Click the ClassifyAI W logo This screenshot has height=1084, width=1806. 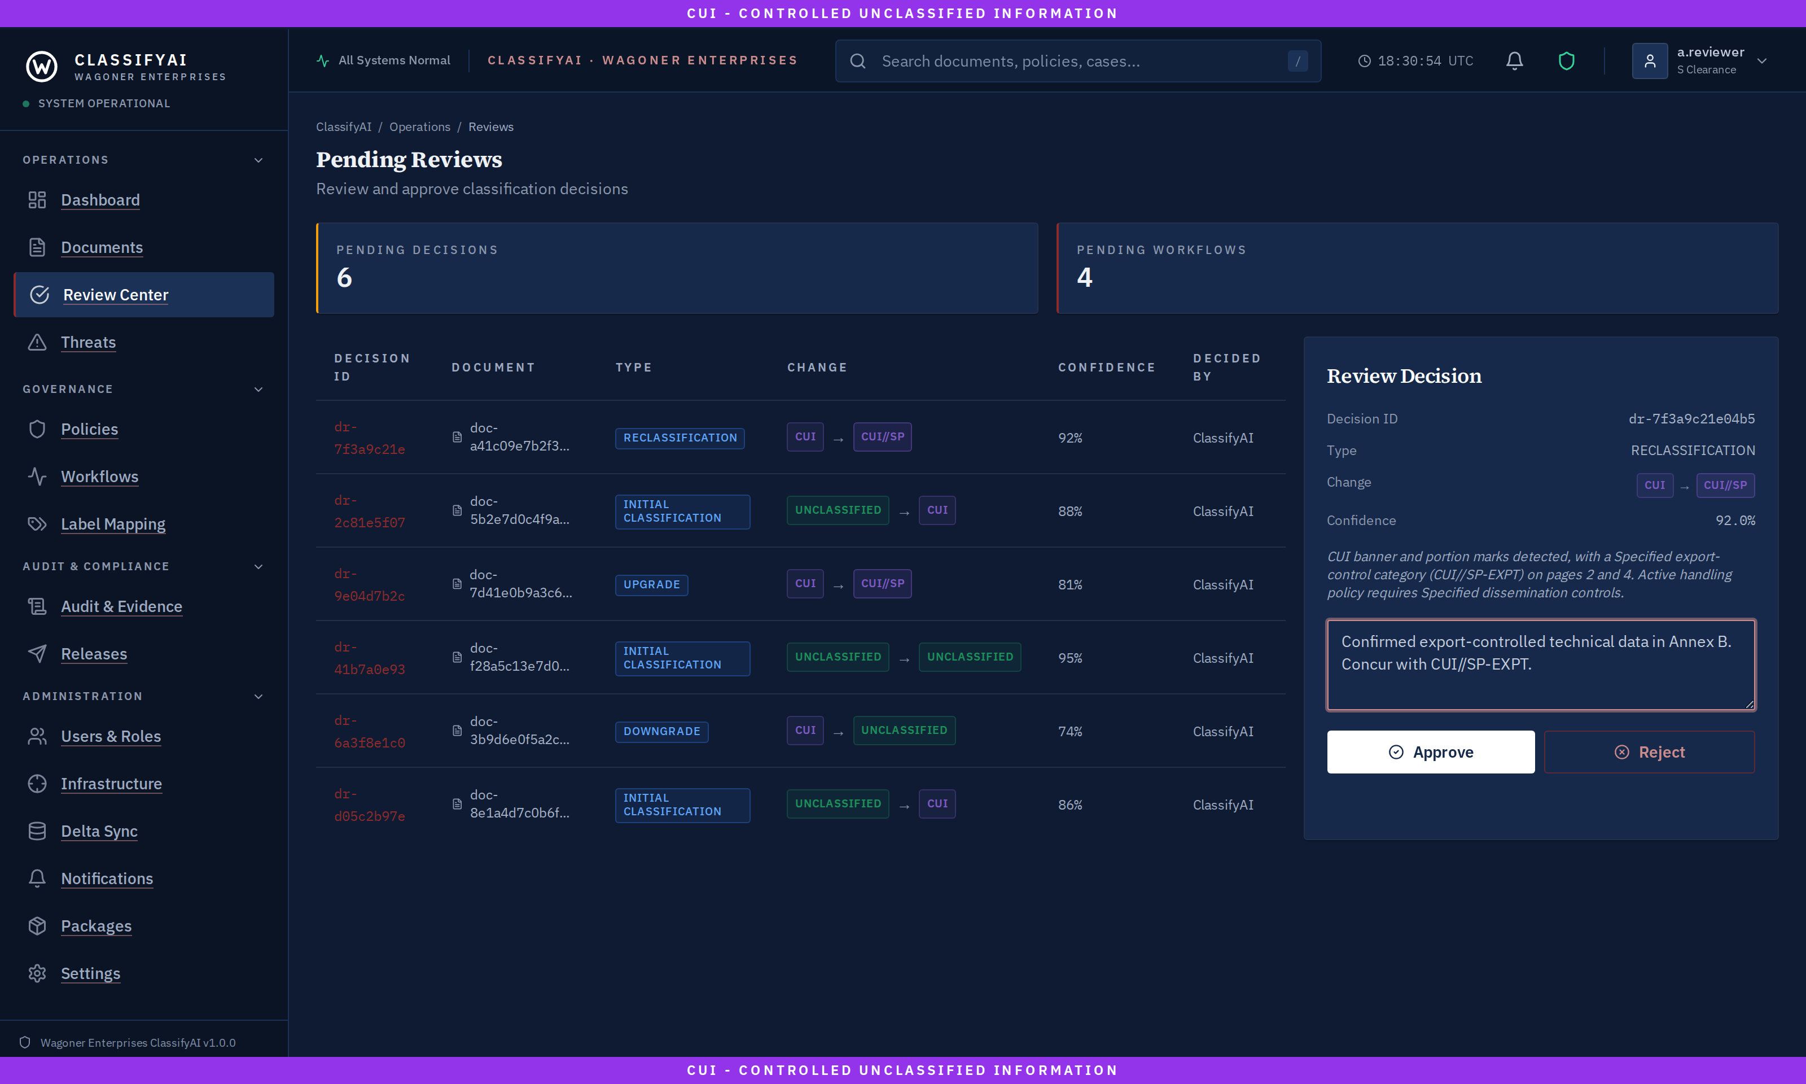click(42, 67)
